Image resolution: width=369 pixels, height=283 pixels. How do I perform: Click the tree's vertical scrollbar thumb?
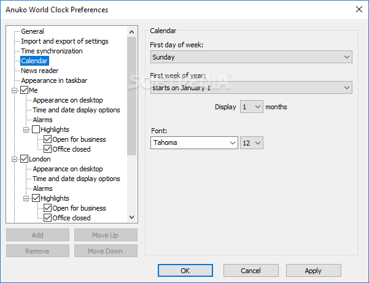click(132, 96)
